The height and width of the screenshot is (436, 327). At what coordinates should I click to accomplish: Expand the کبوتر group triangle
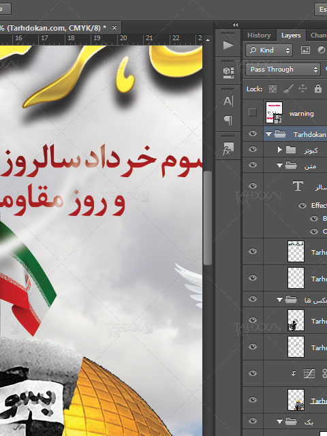tap(280, 150)
